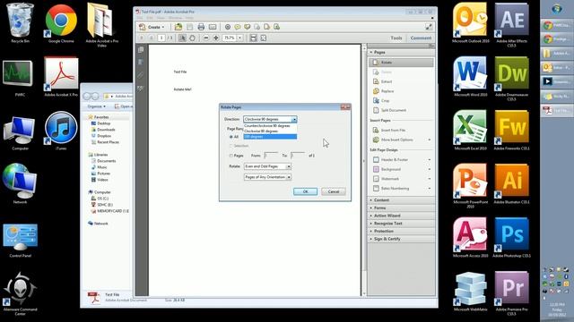
Task: Click the Create button in Acrobat toolbar
Action: 152,27
